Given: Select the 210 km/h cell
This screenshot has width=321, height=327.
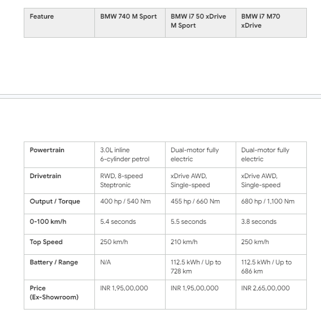Looking at the screenshot, I should 201,245.
